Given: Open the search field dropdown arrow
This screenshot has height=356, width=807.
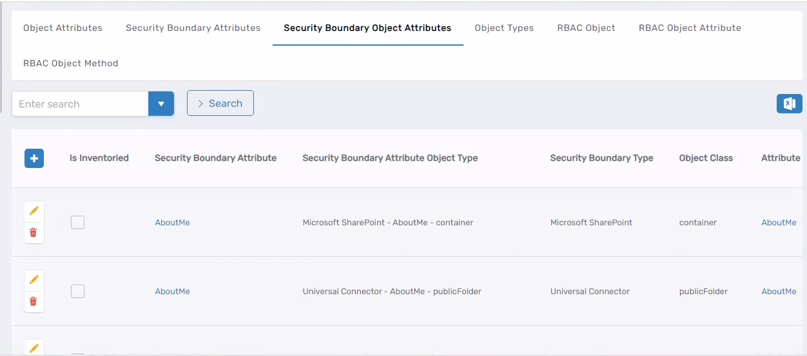Looking at the screenshot, I should (161, 104).
